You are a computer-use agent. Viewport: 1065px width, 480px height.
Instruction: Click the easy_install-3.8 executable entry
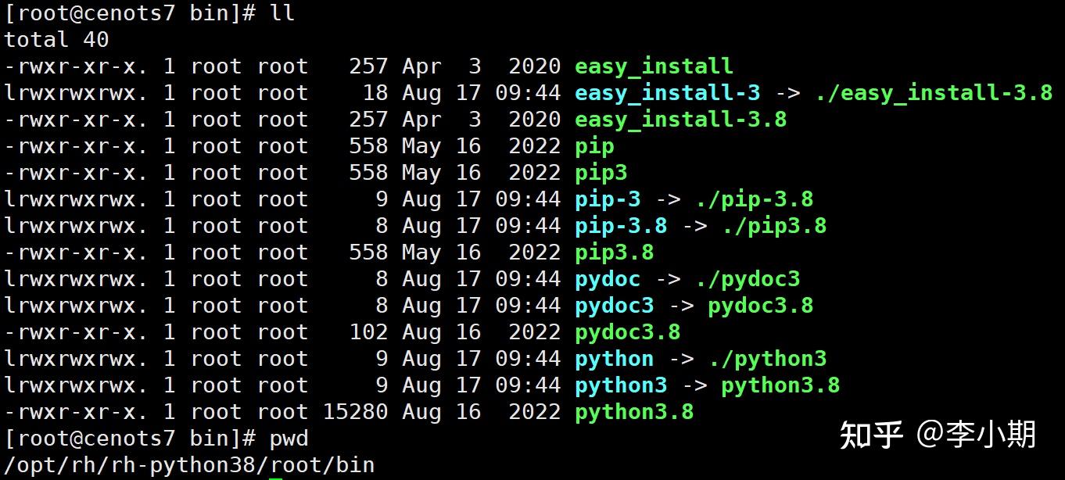[680, 119]
